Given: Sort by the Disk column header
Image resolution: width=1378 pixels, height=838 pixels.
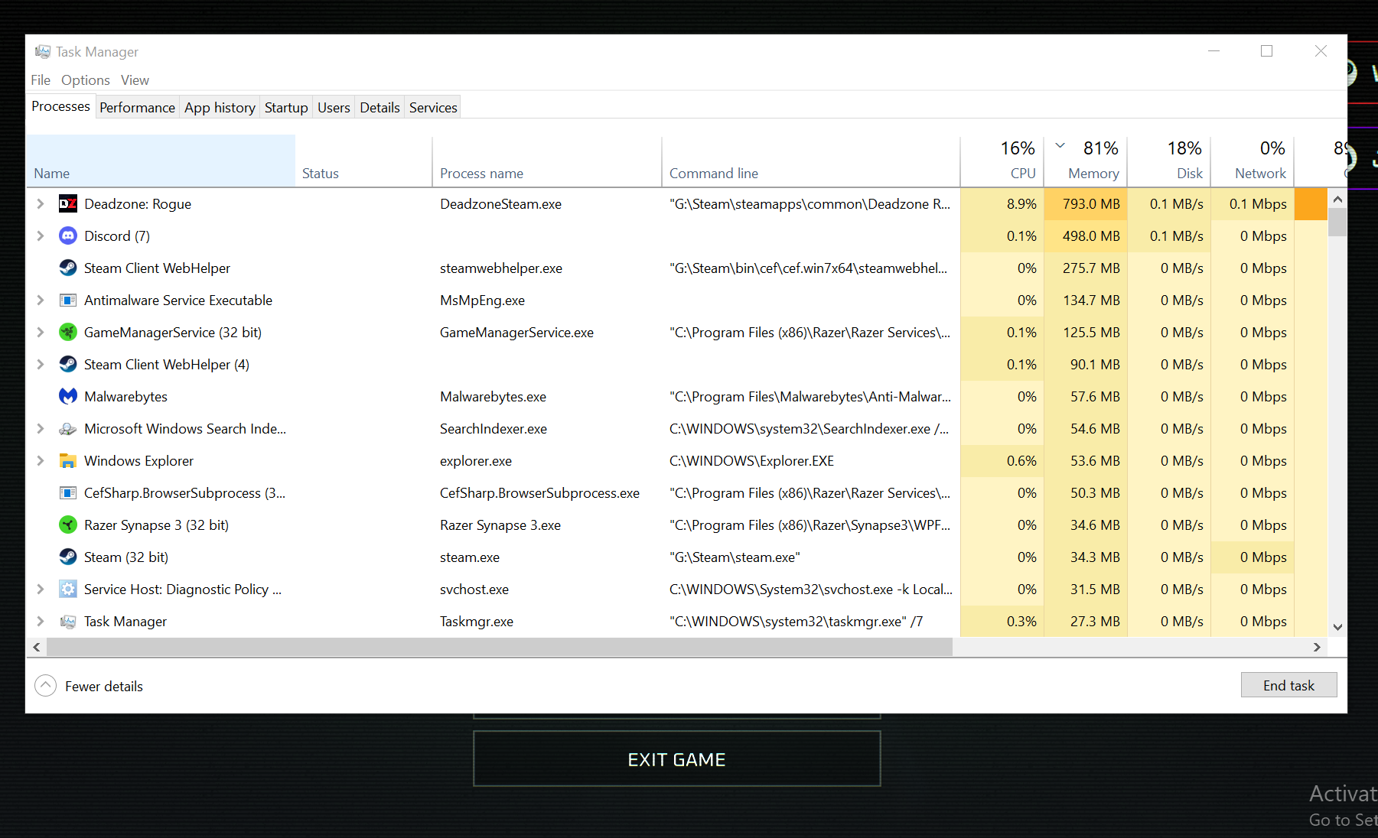Looking at the screenshot, I should 1169,161.
